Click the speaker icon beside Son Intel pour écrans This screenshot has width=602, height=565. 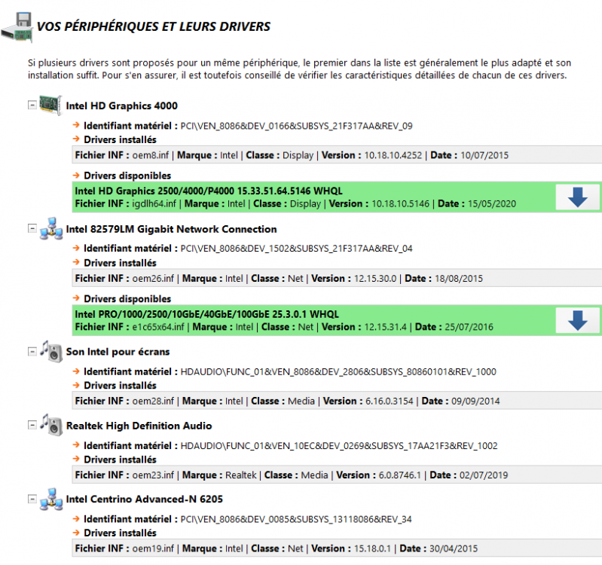point(51,352)
